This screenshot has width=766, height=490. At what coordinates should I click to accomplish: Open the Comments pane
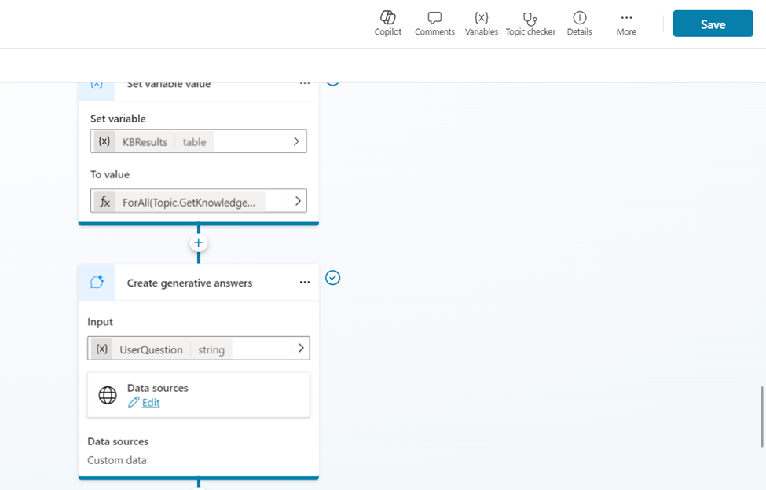click(434, 24)
